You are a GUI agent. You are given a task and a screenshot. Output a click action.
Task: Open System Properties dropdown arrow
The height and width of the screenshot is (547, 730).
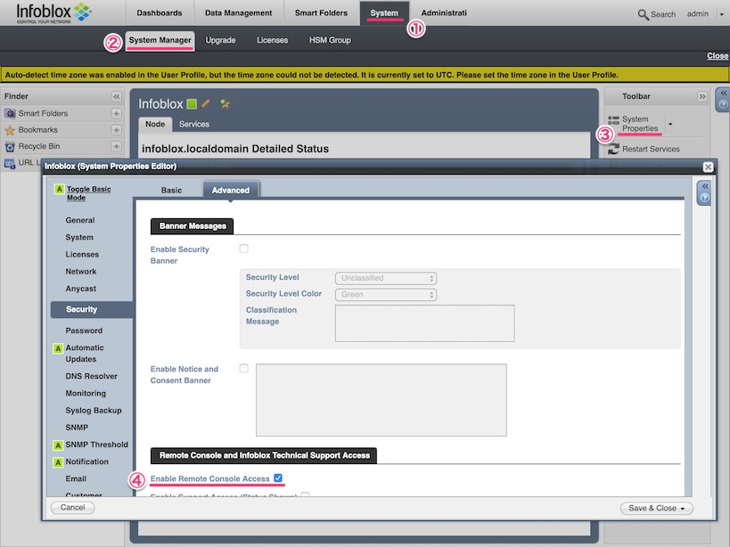click(x=670, y=124)
